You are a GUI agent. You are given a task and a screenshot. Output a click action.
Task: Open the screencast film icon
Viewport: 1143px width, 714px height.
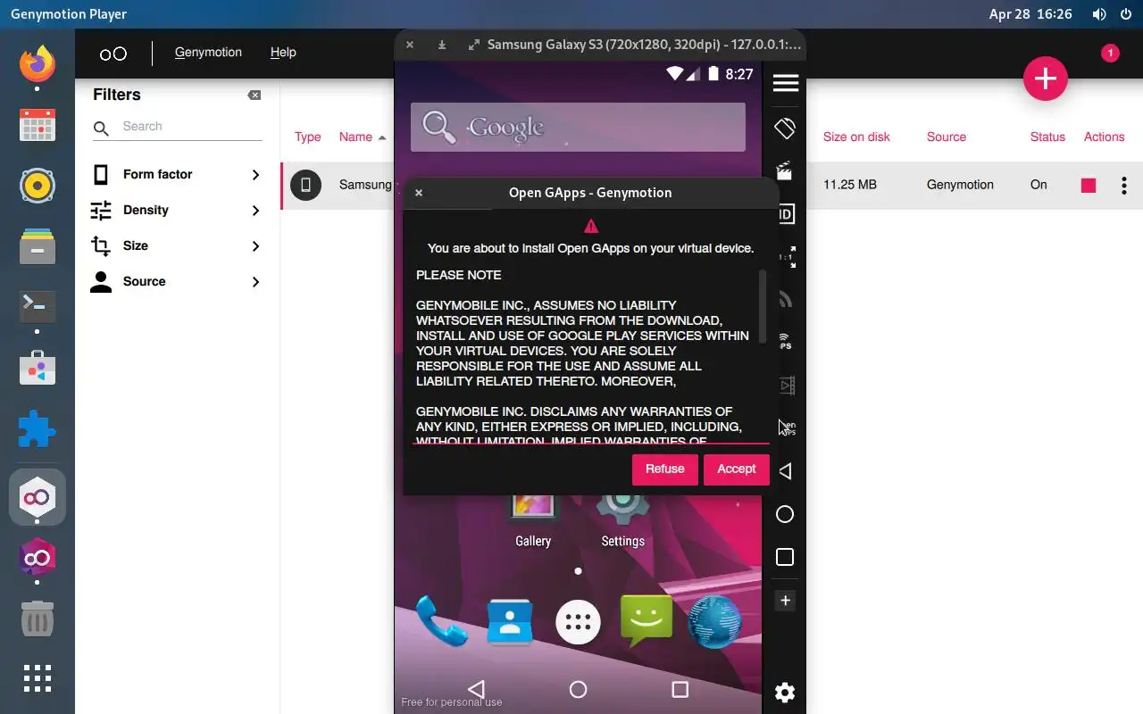786,386
